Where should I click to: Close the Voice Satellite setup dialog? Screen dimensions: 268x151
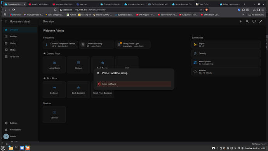(98, 73)
